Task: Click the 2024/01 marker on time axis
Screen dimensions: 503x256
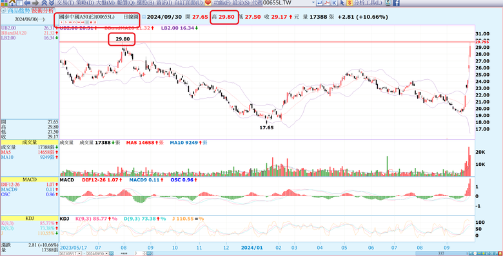Action: 252,248
